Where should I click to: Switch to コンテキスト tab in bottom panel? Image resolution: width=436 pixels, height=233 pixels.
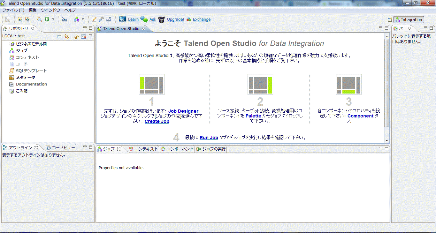click(x=143, y=149)
